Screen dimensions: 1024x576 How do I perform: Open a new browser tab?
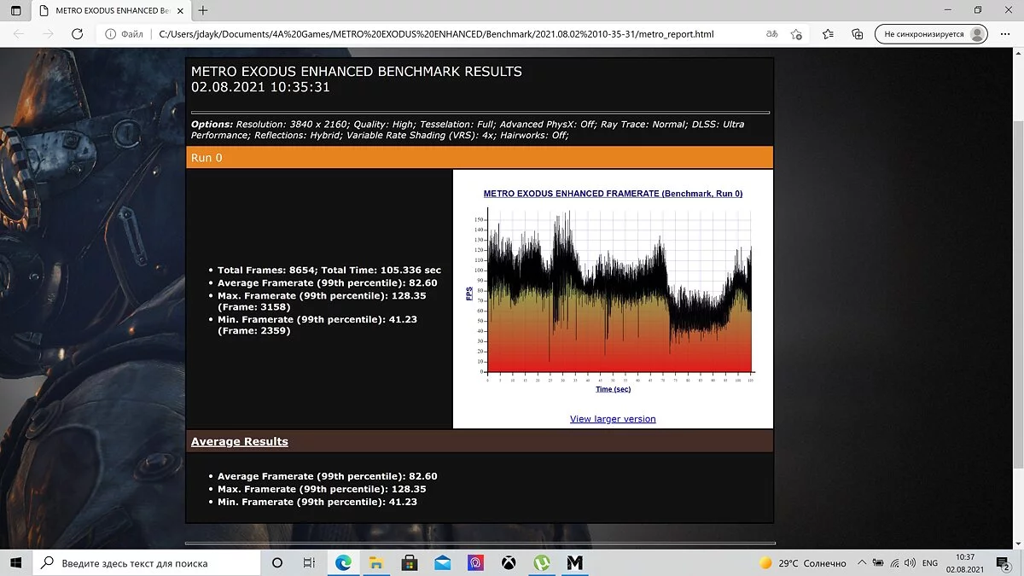coord(203,10)
